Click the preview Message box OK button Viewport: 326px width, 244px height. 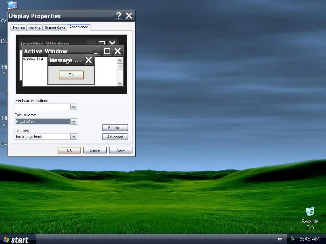point(71,75)
